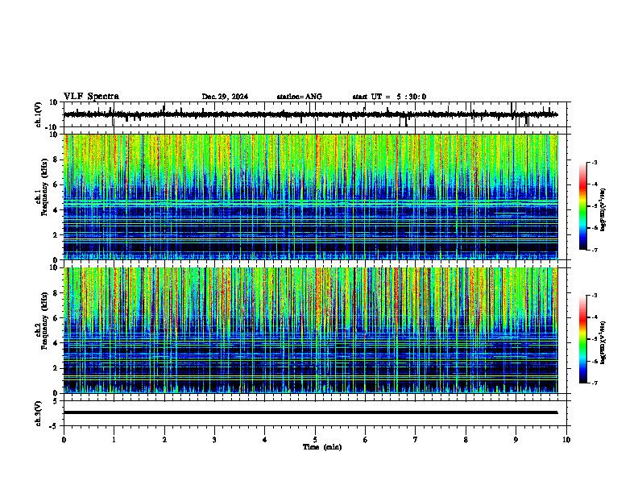Click the "8" kHz tick on ch.2 spectrogram
638x493 pixels.
click(56, 293)
